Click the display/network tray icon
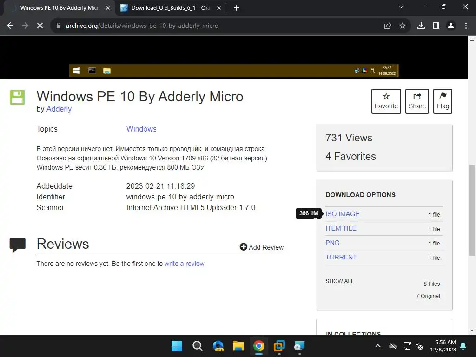This screenshot has width=476, height=357. click(x=407, y=346)
